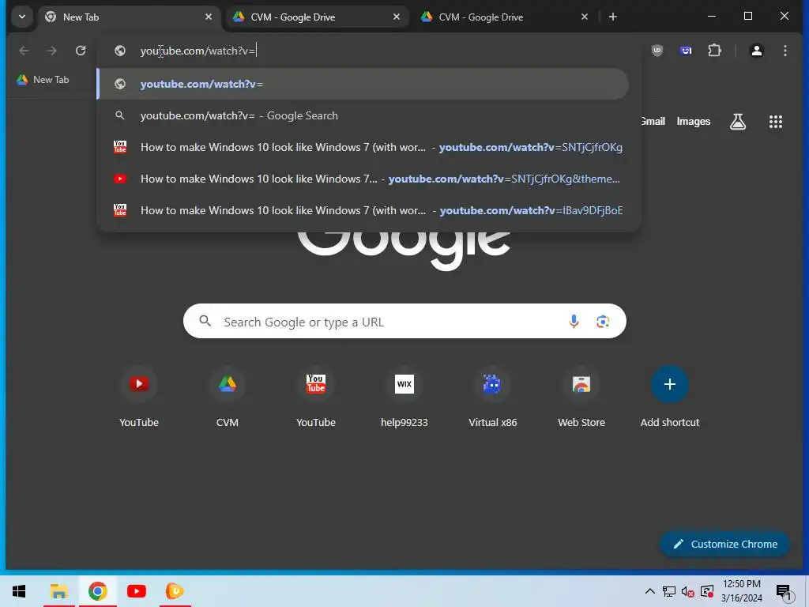Open the Gmail link
This screenshot has height=607, width=809.
pyautogui.click(x=653, y=121)
